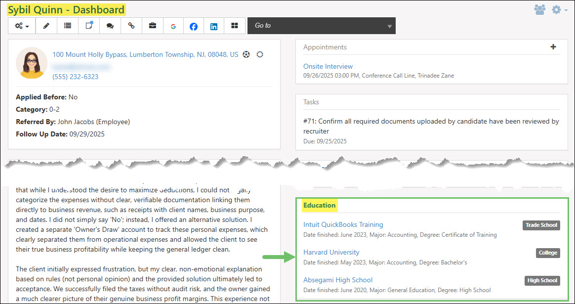Select the Edit (pencil) icon on the toolbar
575x304 pixels.
coord(46,26)
